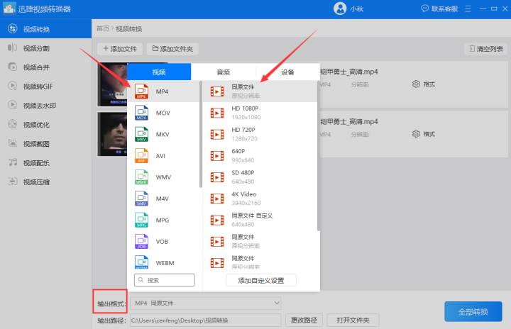The image size is (511, 329).
Task: Choose the 同原文件 自定义 preset
Action: click(260, 220)
